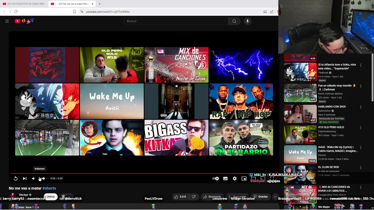Screen dimensions: 374x210
Task: Open the Goku artwork end-screen thumbnail
Action: [47, 101]
